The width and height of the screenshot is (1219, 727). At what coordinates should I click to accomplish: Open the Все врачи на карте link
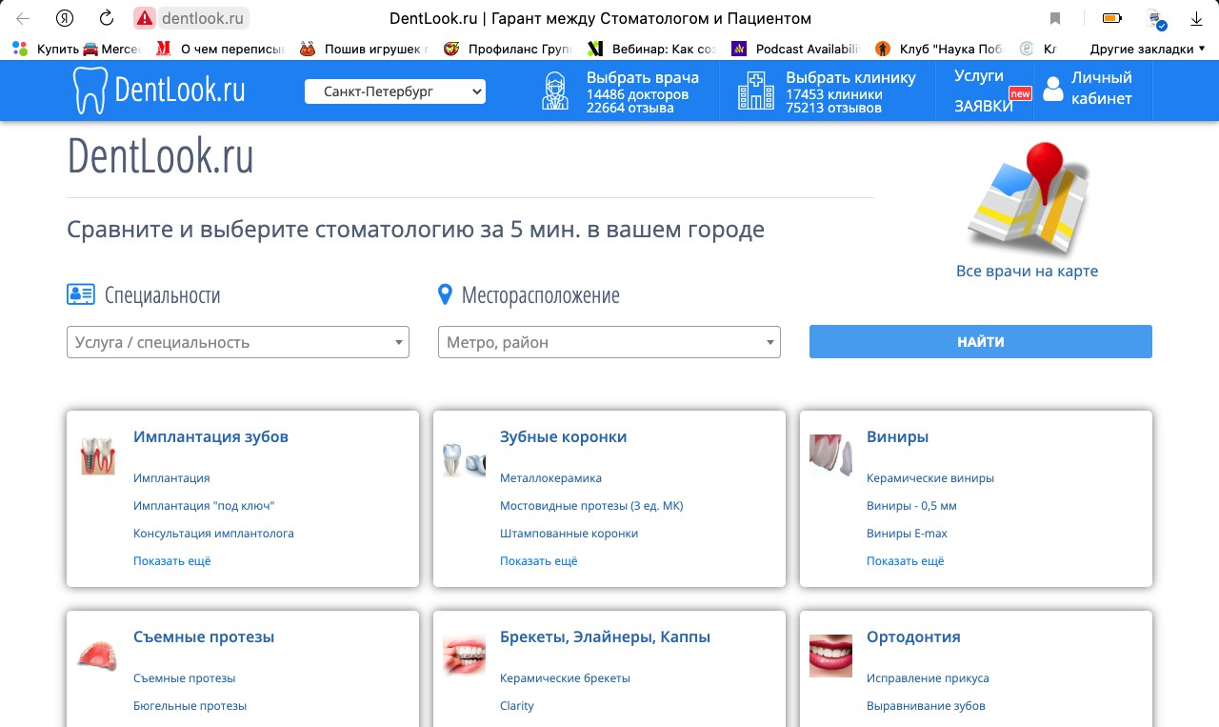[1027, 272]
